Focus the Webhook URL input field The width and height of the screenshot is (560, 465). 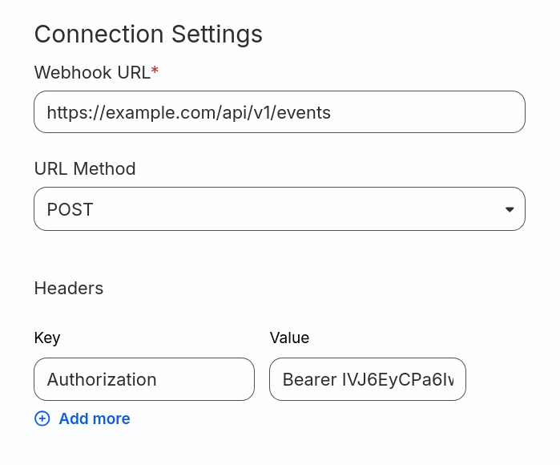pyautogui.click(x=279, y=112)
